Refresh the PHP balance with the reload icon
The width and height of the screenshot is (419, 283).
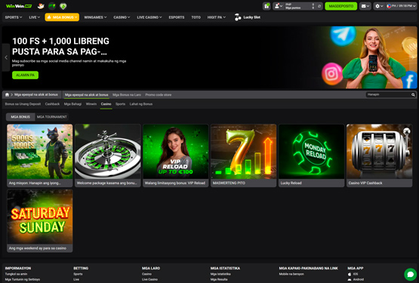click(319, 6)
